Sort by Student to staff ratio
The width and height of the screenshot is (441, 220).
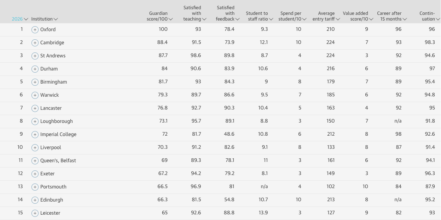click(x=259, y=16)
